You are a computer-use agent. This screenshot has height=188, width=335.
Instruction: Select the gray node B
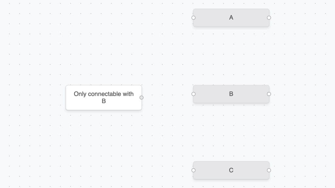[x=231, y=94]
